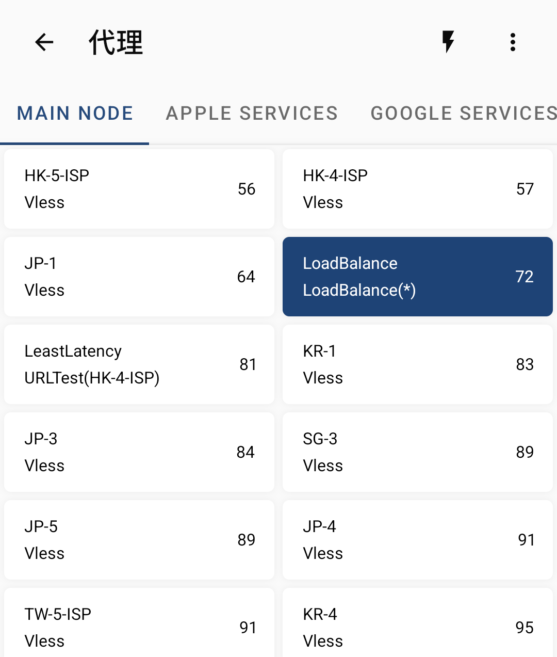Open the three-dot overflow menu
The height and width of the screenshot is (657, 557).
(513, 42)
